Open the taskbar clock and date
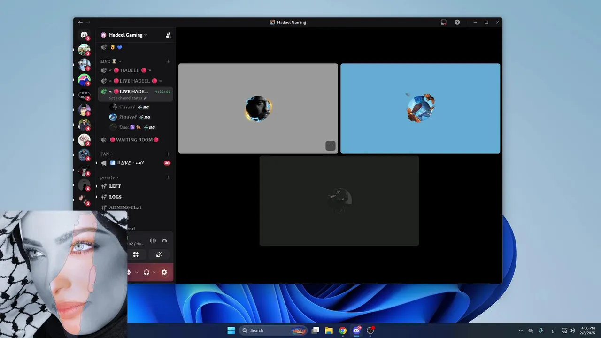 coord(588,330)
